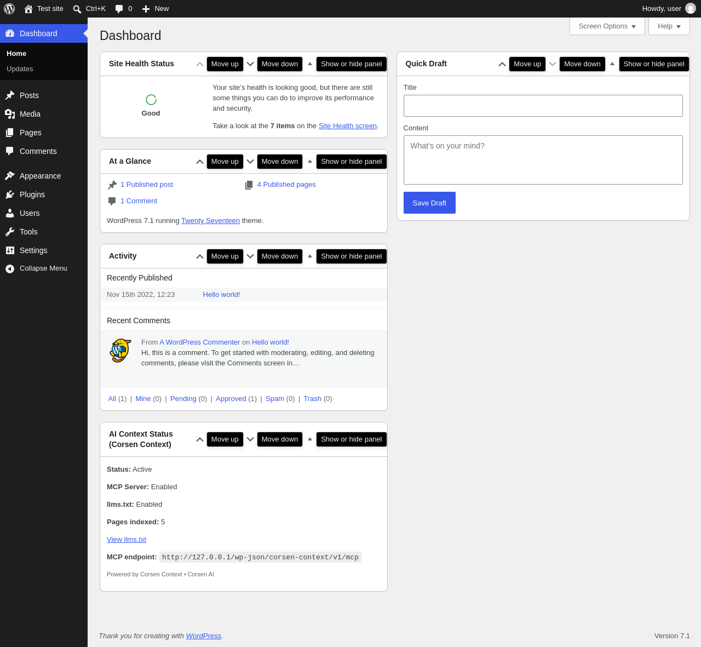Expand the Screen Options dropdown
The image size is (701, 647).
tap(607, 26)
